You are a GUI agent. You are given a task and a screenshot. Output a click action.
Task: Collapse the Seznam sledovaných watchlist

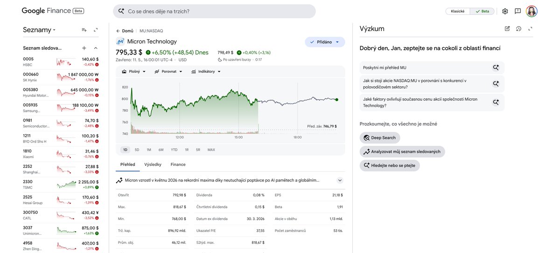[x=96, y=48]
